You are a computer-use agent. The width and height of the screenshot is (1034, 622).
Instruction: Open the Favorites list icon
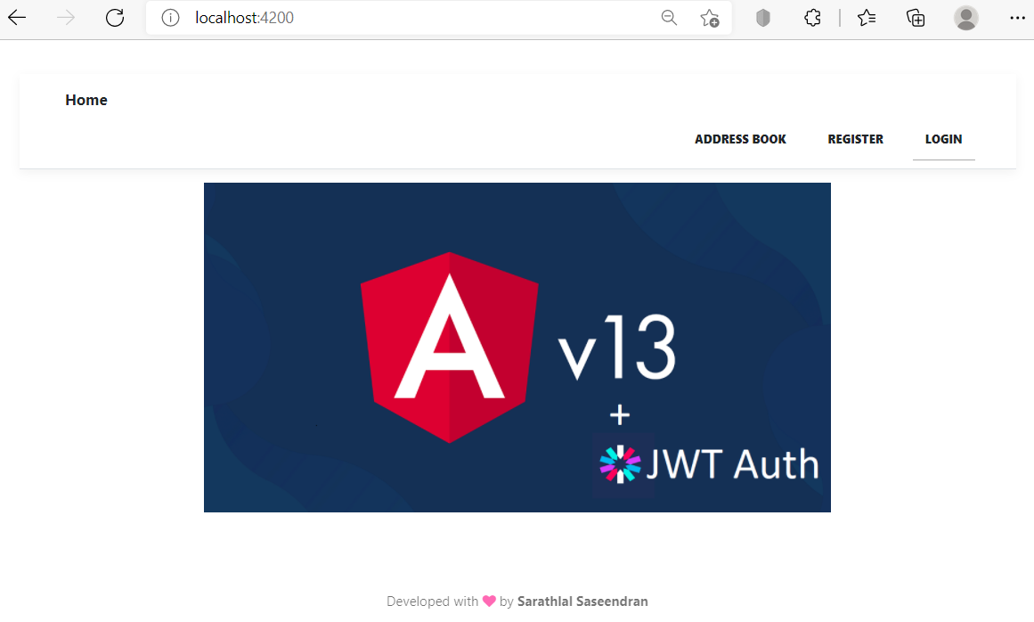[x=867, y=18]
